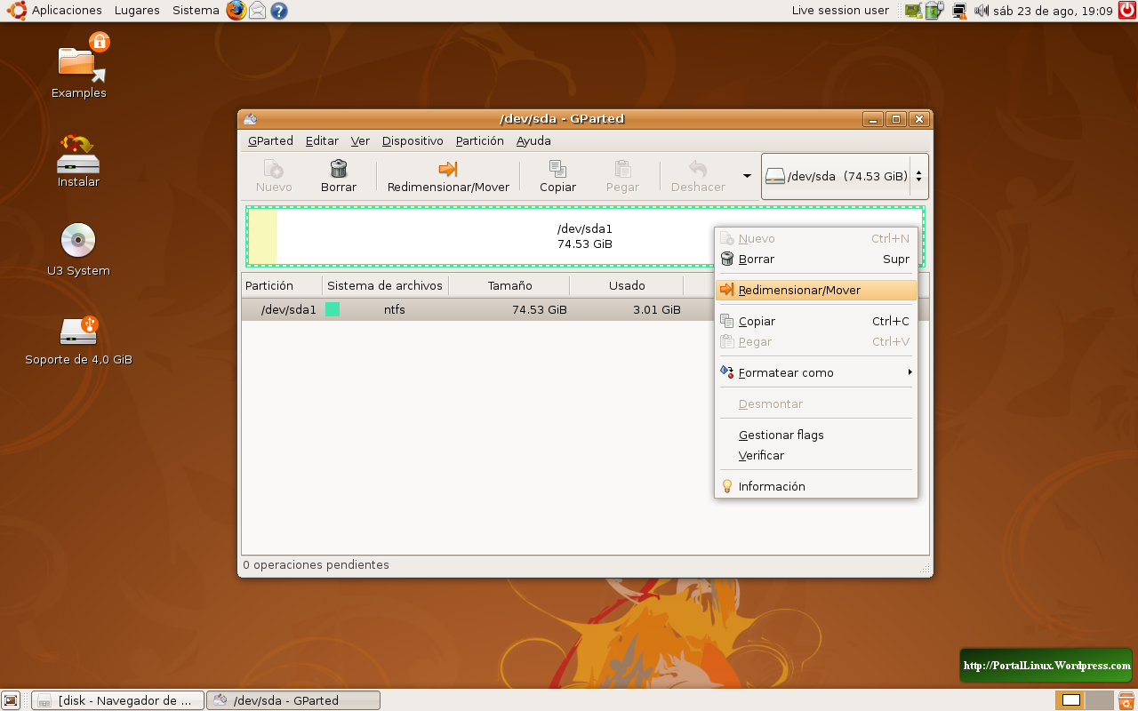This screenshot has height=711, width=1138.
Task: Click the ntfs filesystem cell text
Action: pyautogui.click(x=395, y=309)
